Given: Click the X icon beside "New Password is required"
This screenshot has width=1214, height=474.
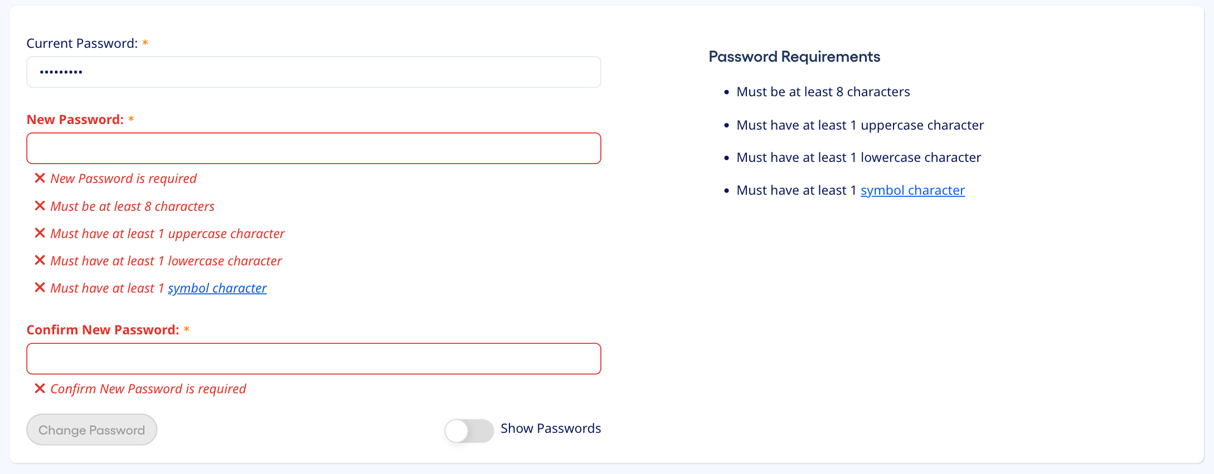Looking at the screenshot, I should [40, 178].
